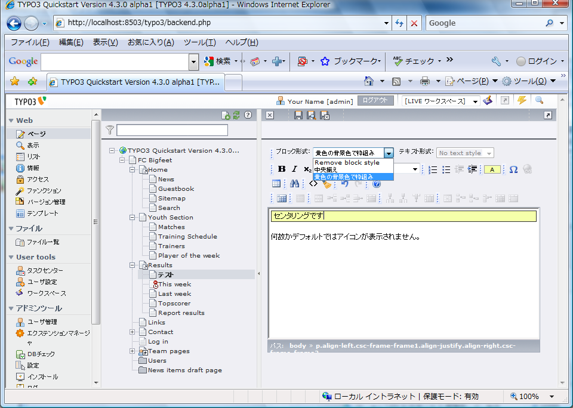
Task: Click the remove formatting broom icon
Action: (326, 184)
